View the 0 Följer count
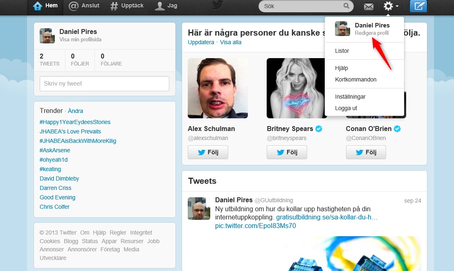 (x=80, y=60)
